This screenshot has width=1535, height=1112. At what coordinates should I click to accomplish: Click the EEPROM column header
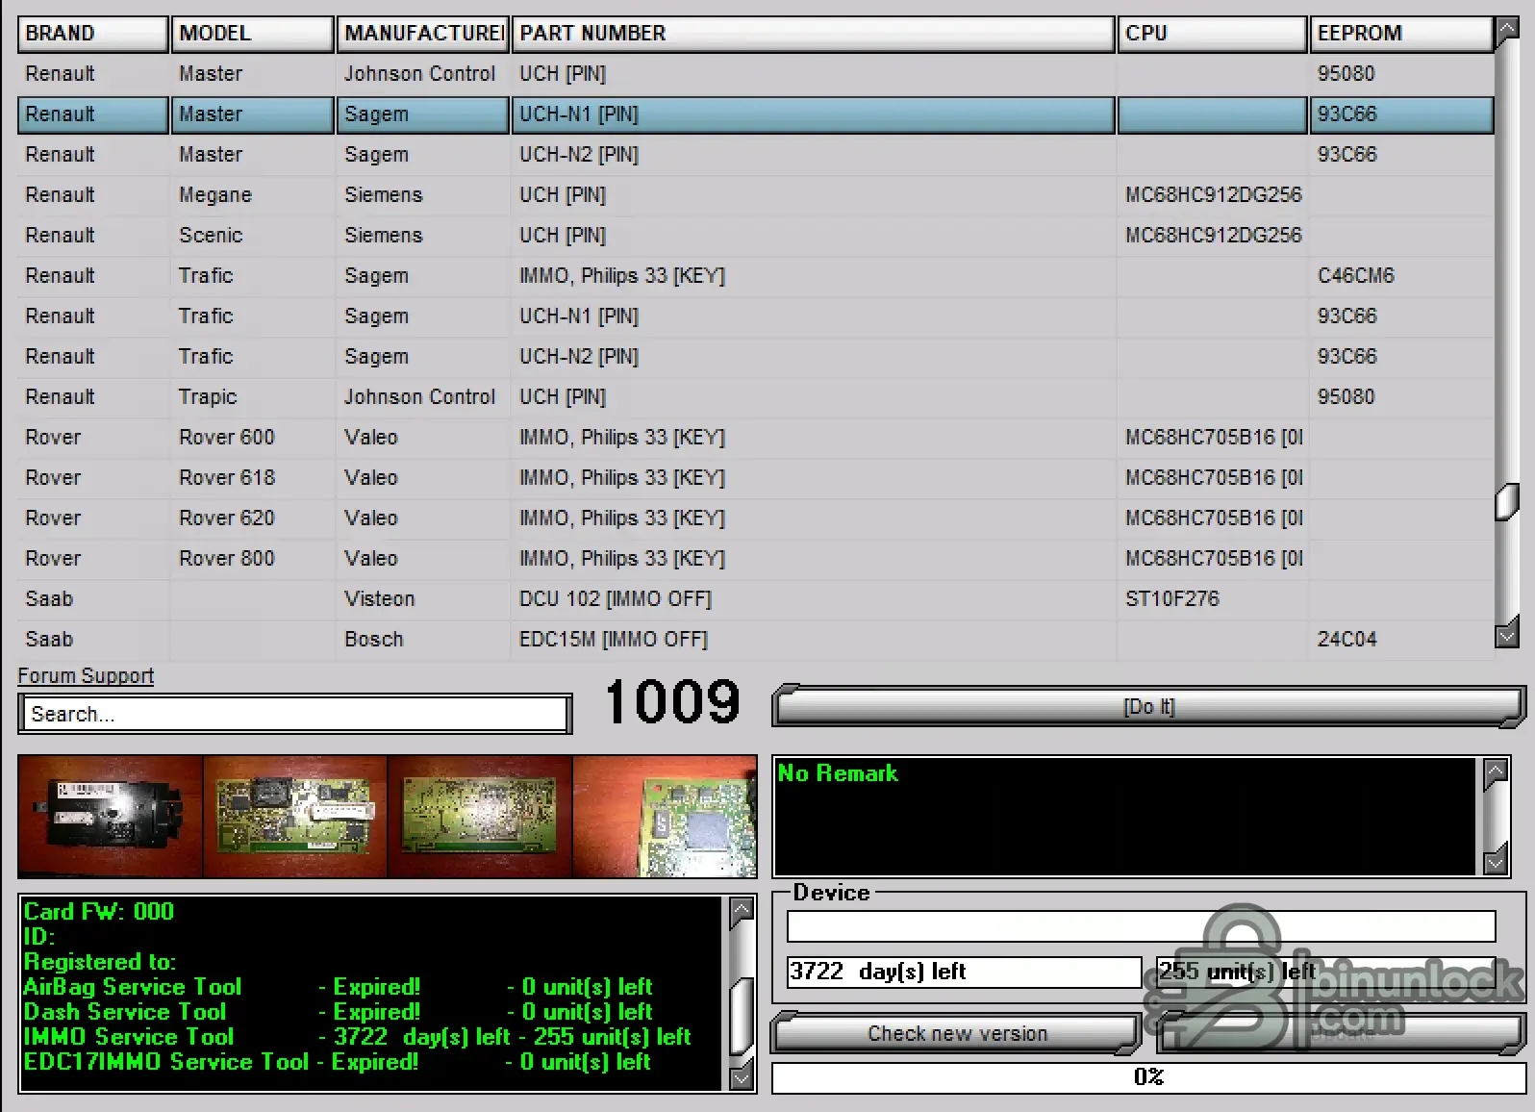1401,34
